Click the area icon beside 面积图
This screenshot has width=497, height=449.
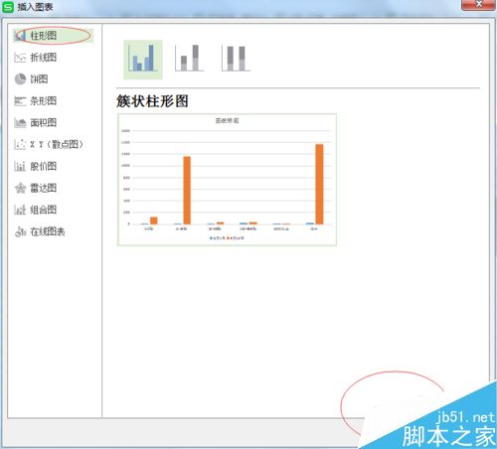click(x=20, y=123)
